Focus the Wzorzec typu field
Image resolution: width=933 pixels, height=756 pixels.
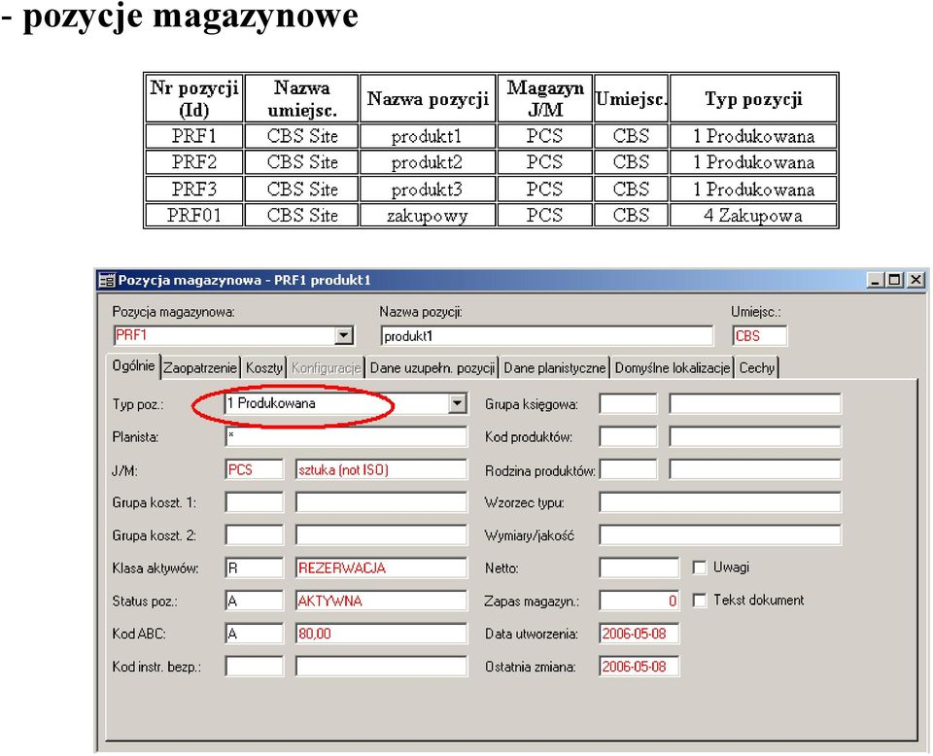click(720, 502)
